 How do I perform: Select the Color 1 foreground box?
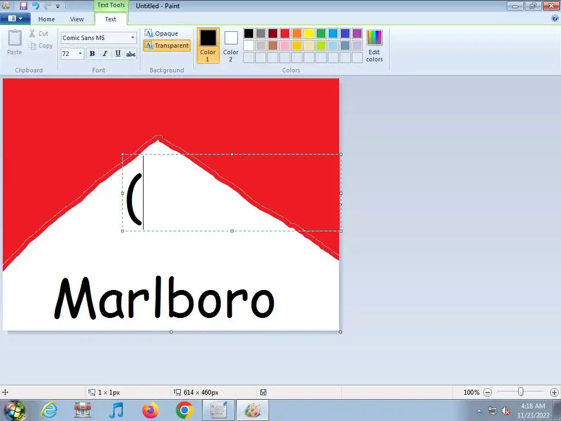click(208, 45)
